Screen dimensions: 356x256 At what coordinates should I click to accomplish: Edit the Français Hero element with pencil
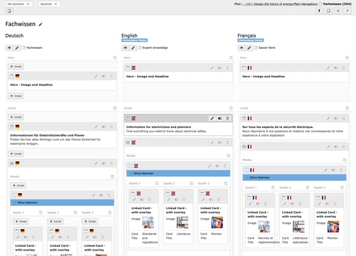tap(328, 68)
